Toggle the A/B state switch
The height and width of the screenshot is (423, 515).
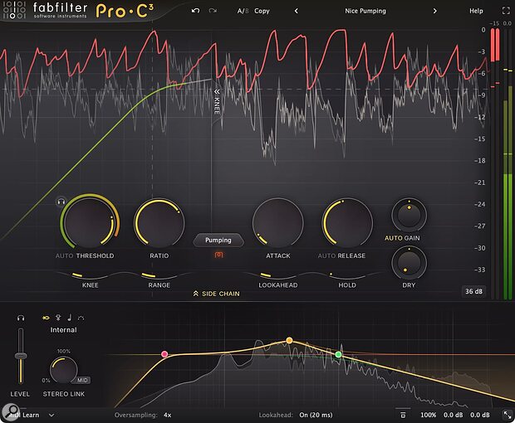pyautogui.click(x=243, y=11)
